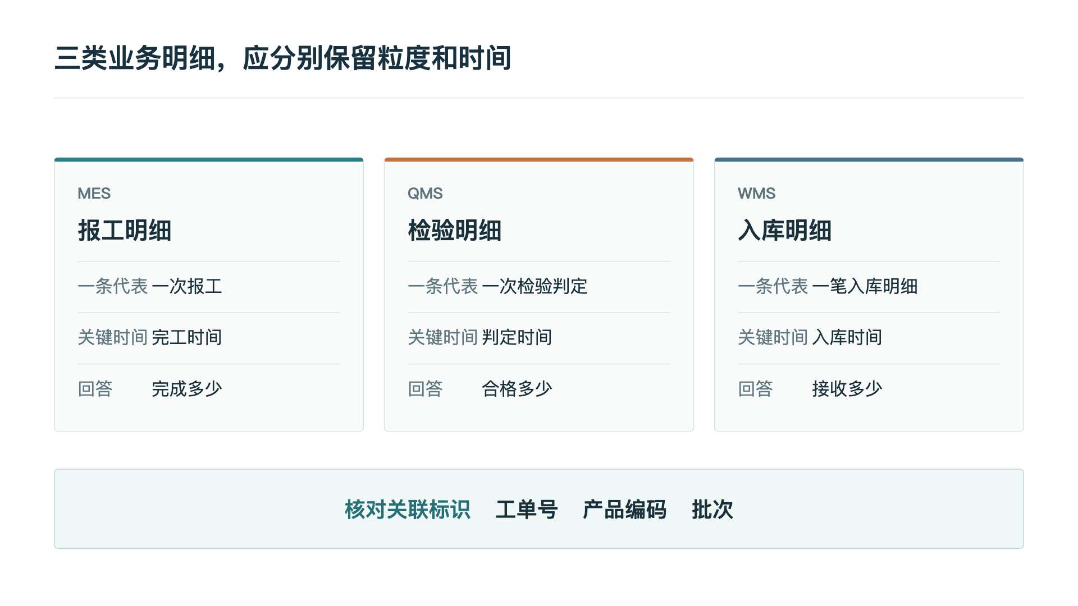Click the 接收多少 answer text

(x=847, y=389)
